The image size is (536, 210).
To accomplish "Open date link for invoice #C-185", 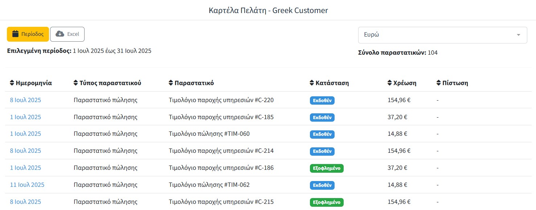I will [x=25, y=117].
